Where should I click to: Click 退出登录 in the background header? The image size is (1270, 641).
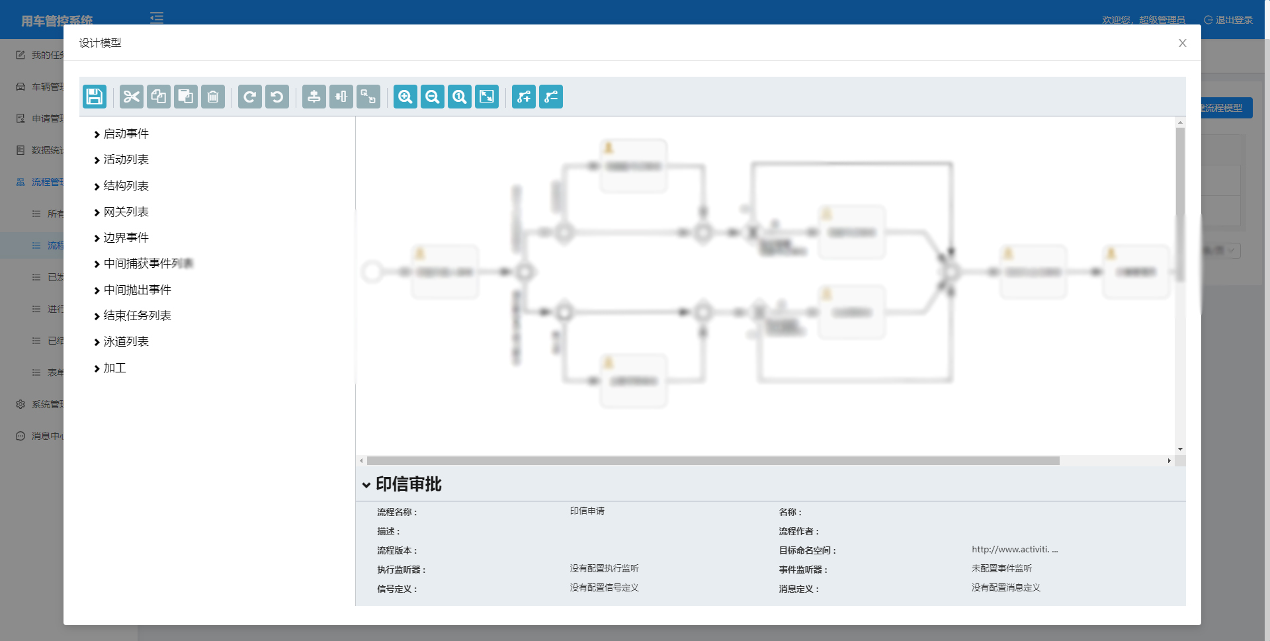[1228, 20]
